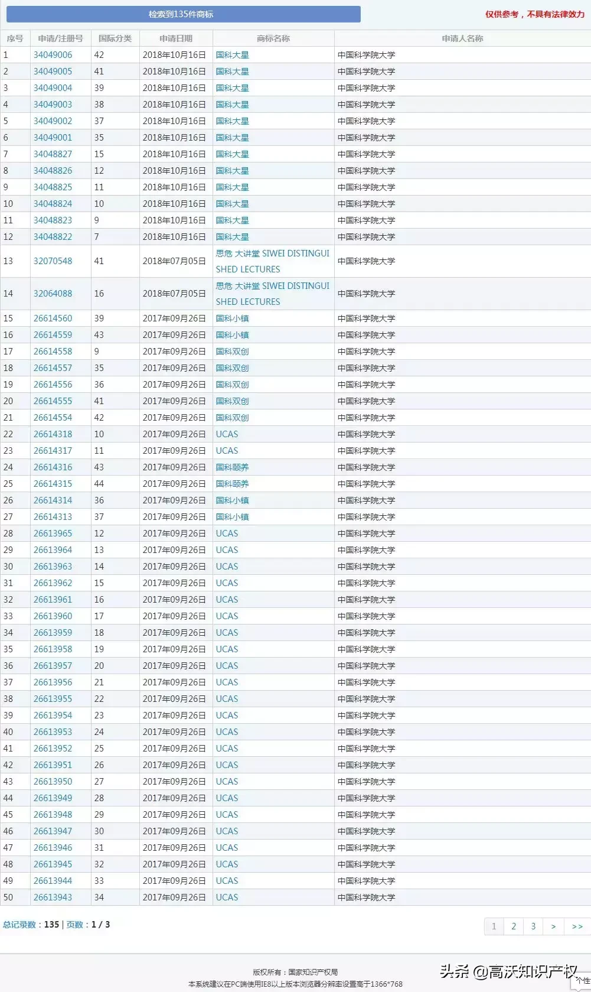
Task: Go to next page with > button
Action: pos(553,926)
